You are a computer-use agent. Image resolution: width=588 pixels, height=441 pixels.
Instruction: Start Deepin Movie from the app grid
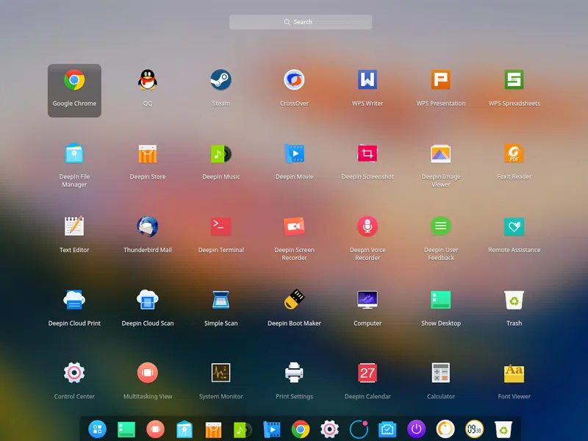coord(294,154)
